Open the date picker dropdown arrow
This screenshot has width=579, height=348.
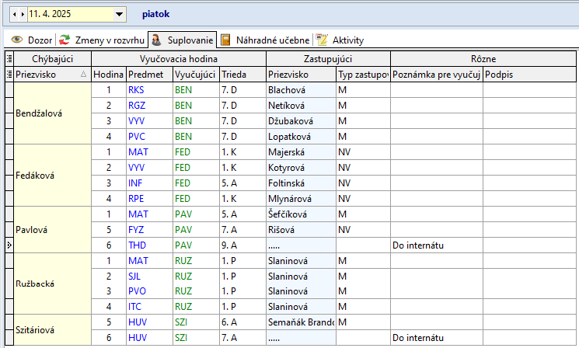pos(119,14)
